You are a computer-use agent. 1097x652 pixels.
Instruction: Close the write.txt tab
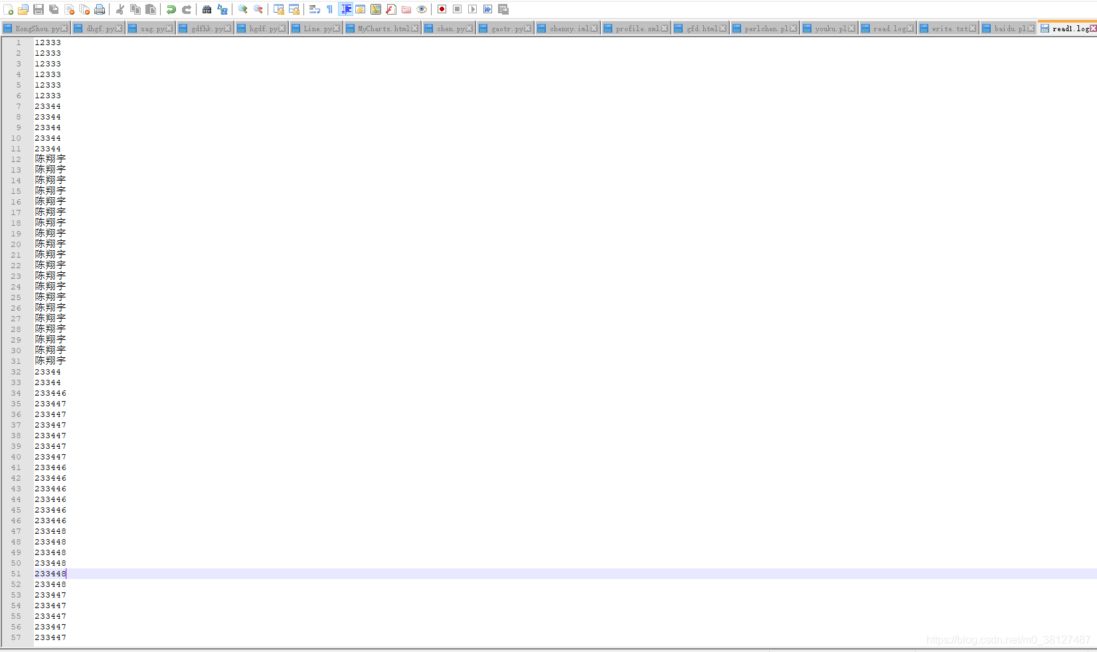click(x=973, y=29)
